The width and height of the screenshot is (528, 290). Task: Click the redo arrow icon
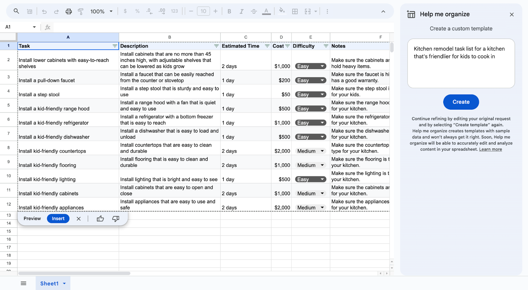point(56,11)
